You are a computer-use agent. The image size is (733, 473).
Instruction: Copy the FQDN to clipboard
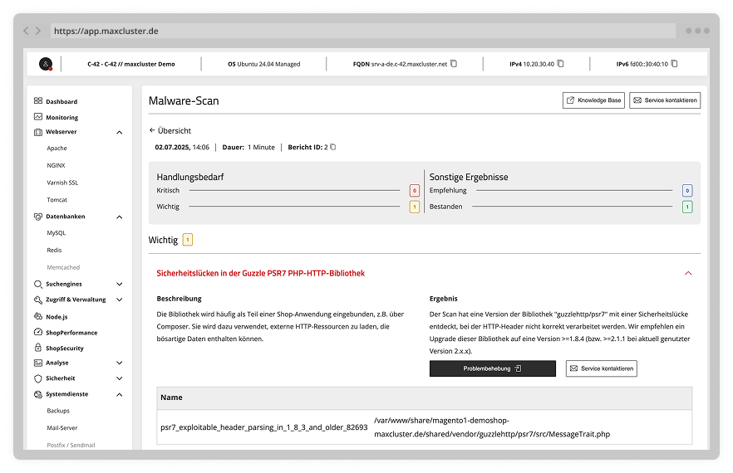click(x=454, y=64)
